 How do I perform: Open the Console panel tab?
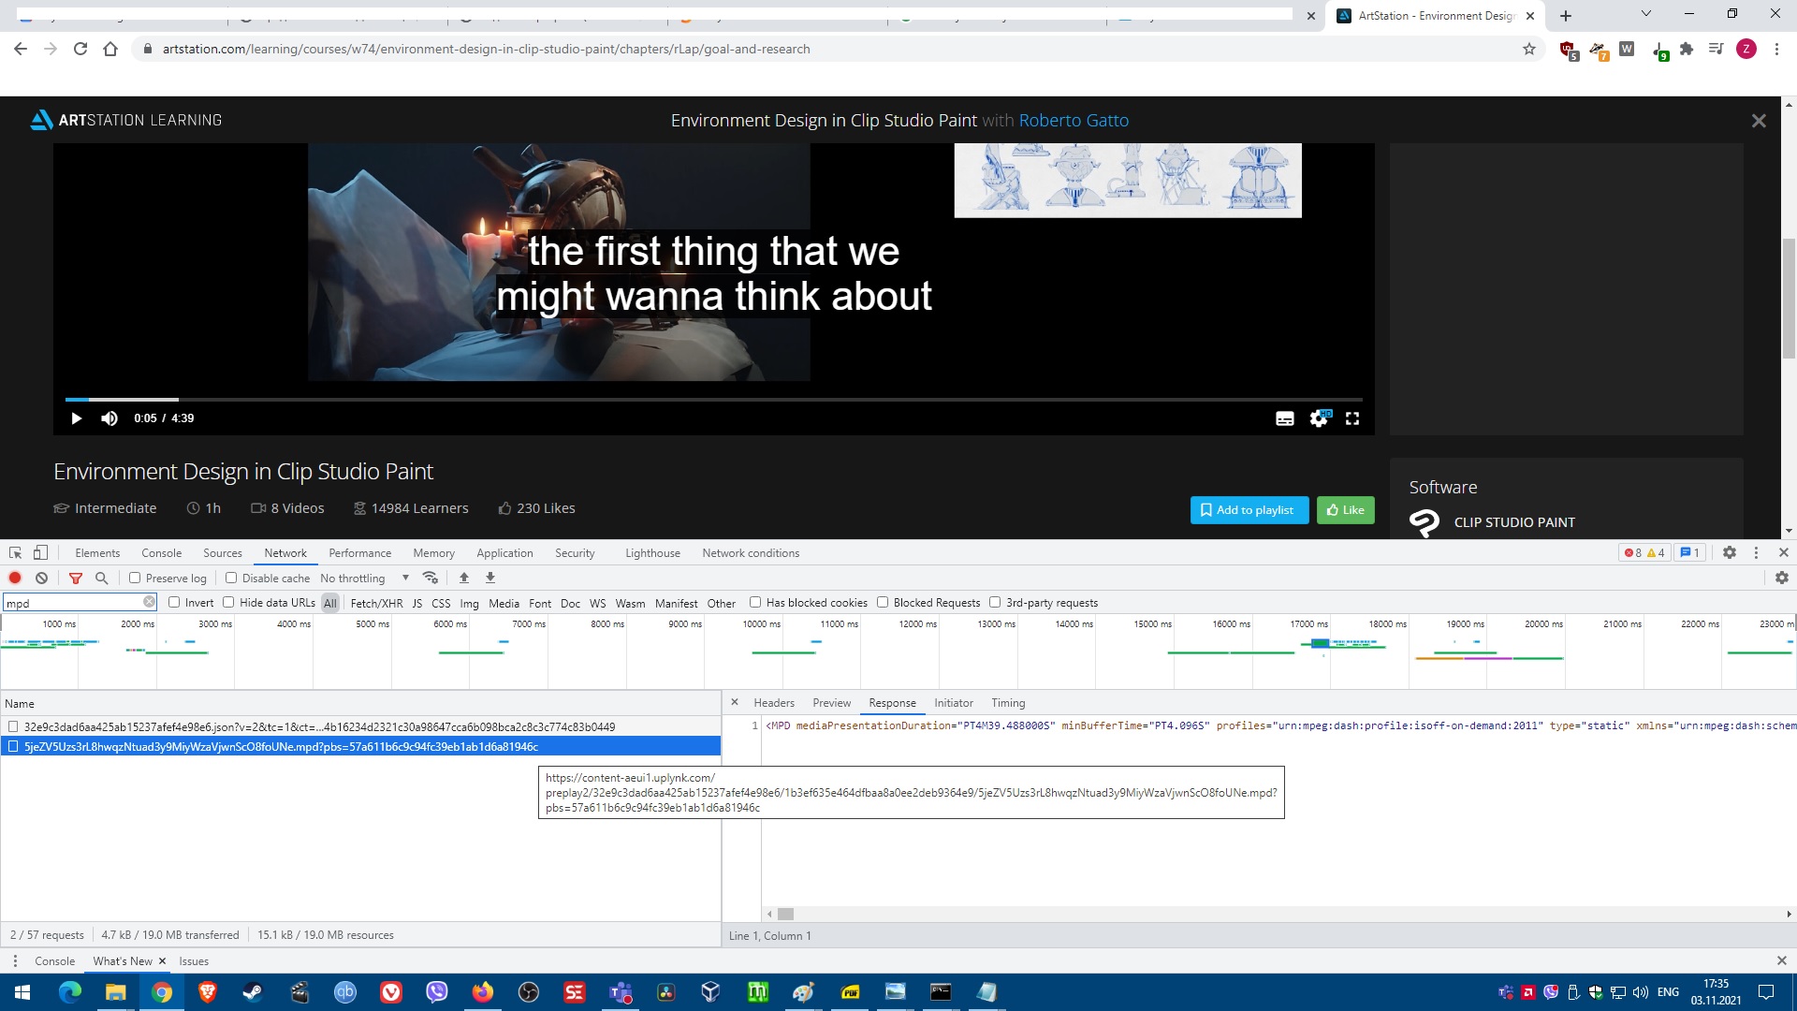161,553
